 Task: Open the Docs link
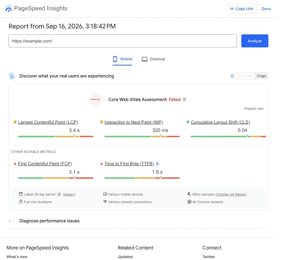[266, 9]
